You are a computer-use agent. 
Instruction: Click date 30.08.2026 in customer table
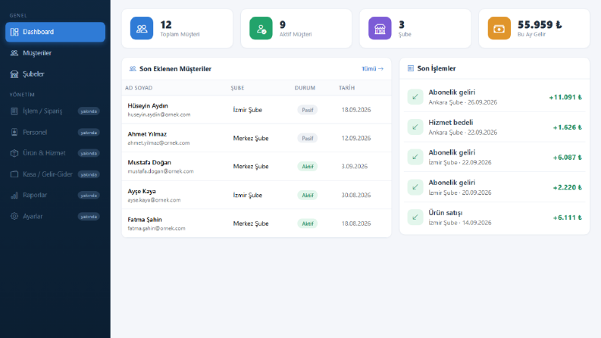356,195
